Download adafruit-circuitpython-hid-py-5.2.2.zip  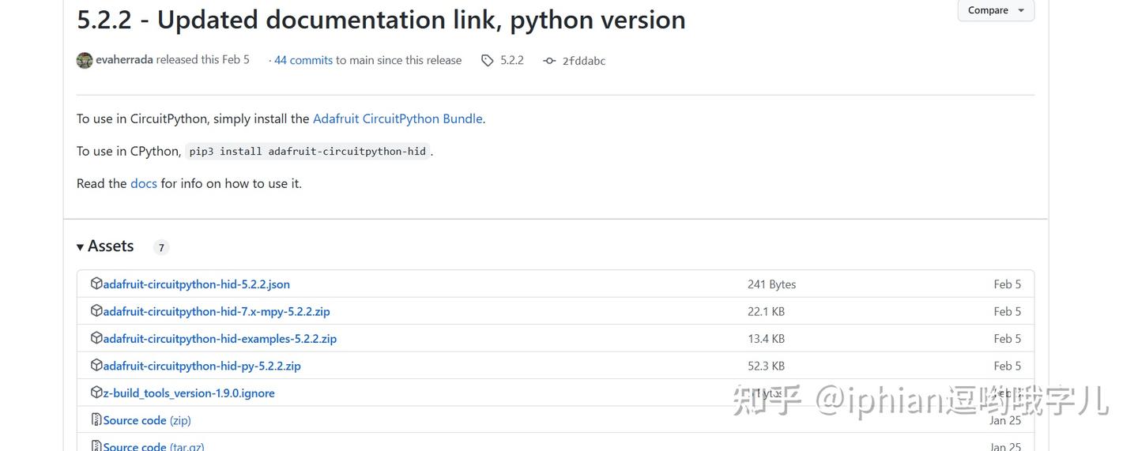(202, 366)
